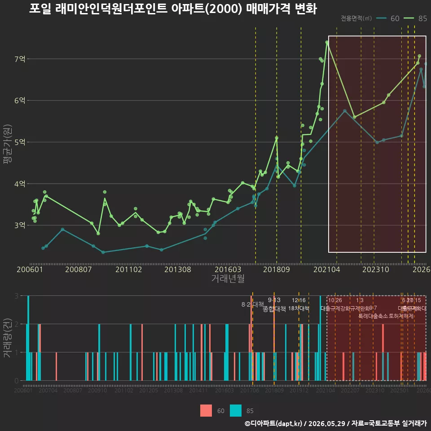This screenshot has height=431, width=431.
Task: Click the cyan 85 swatch in bottom legend
Action: coord(236,411)
